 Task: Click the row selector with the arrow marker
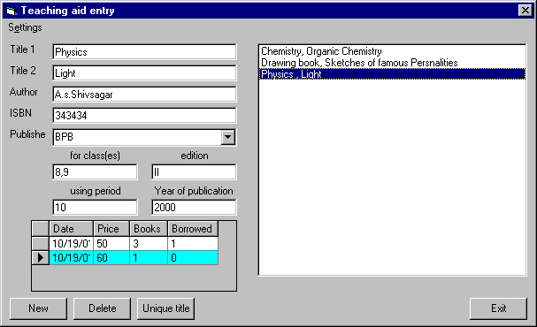coord(41,257)
